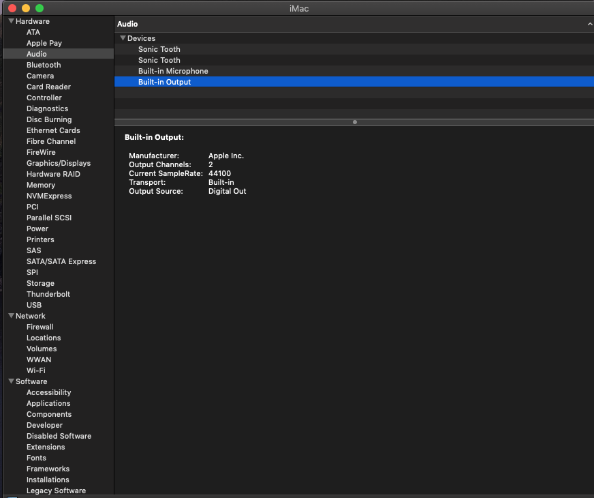Collapse the Hardware section triangle
Image resolution: width=594 pixels, height=498 pixels.
(x=11, y=21)
